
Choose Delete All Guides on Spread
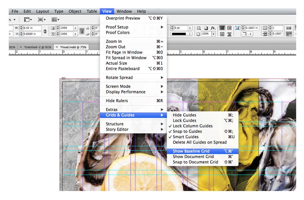203,142
